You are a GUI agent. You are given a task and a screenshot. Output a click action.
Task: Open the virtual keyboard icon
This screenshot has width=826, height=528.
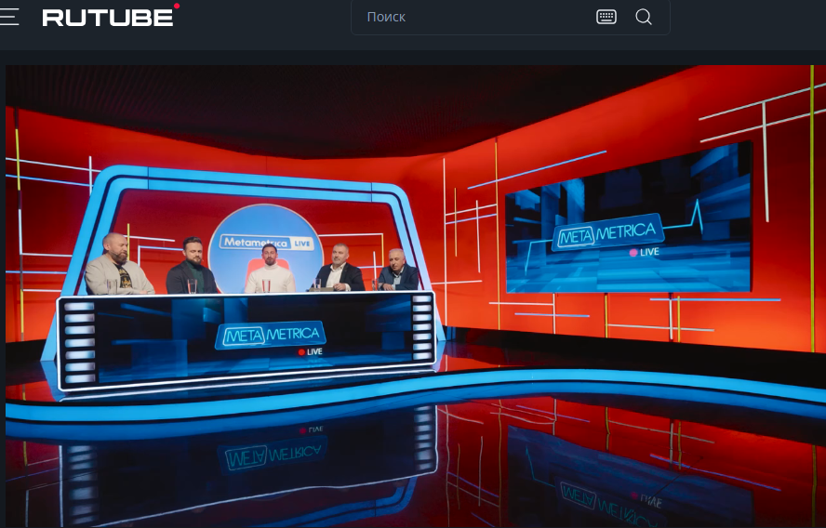tap(606, 17)
